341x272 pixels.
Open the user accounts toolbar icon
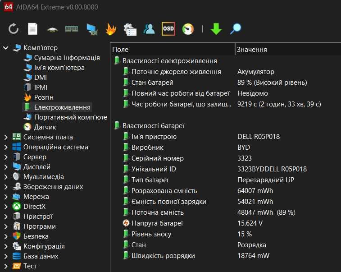point(149,29)
